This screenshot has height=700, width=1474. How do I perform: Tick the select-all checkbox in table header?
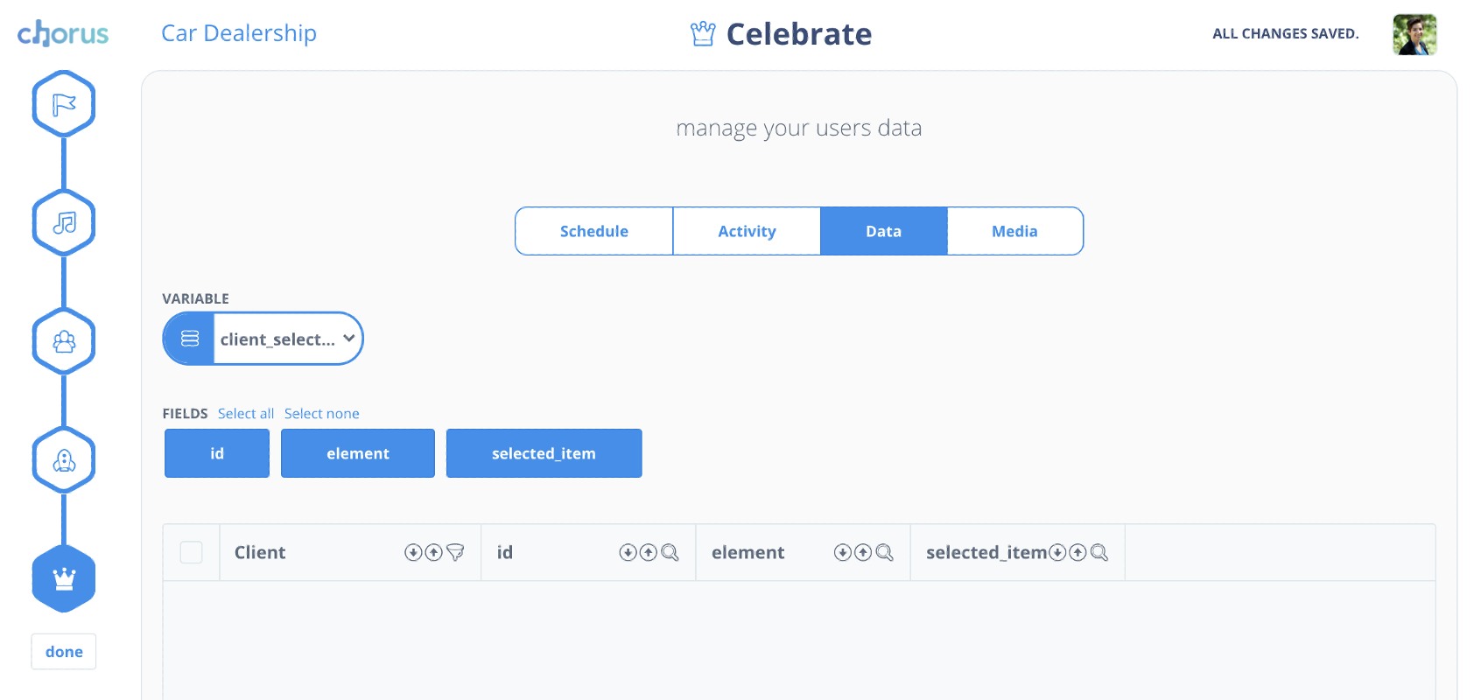(191, 552)
